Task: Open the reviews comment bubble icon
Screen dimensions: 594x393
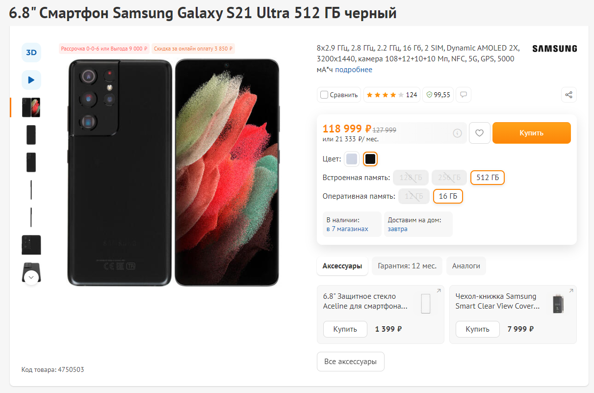Action: [463, 95]
